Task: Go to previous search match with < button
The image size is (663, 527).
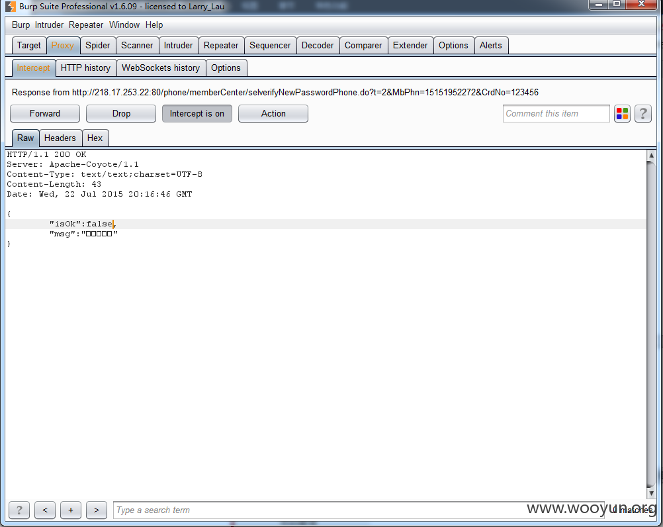Action: click(x=45, y=510)
